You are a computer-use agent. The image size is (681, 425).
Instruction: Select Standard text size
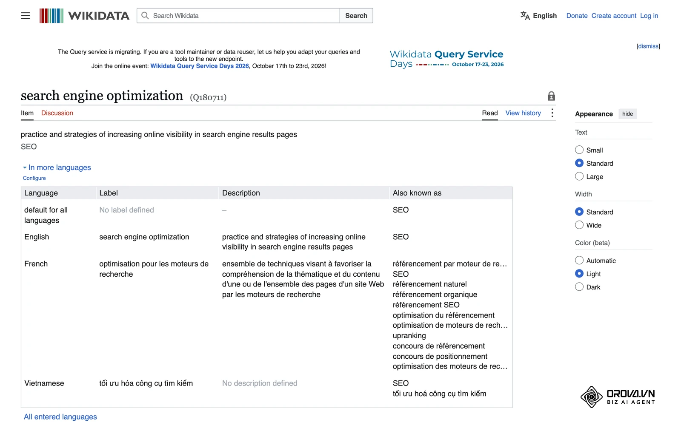click(x=579, y=163)
